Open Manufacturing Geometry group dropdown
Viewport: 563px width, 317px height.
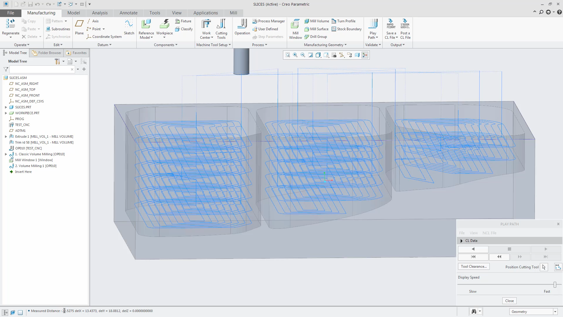click(325, 45)
